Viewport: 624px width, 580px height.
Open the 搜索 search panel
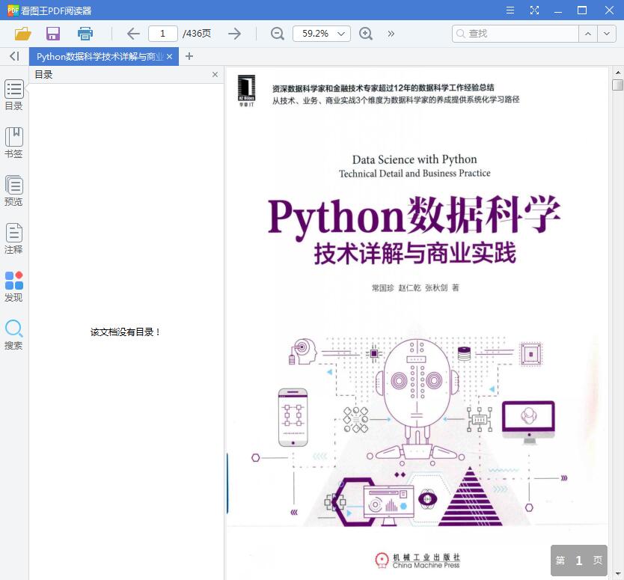coord(13,335)
